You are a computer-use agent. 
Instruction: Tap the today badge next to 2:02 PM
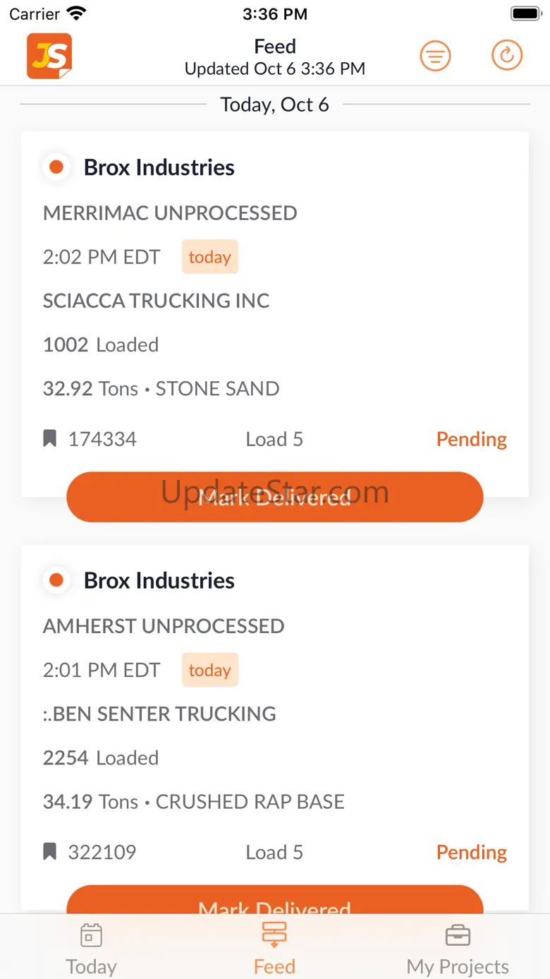click(x=209, y=257)
